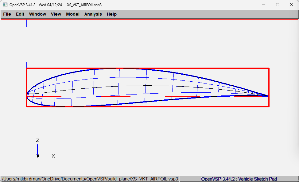Open the Model menu

(x=73, y=14)
